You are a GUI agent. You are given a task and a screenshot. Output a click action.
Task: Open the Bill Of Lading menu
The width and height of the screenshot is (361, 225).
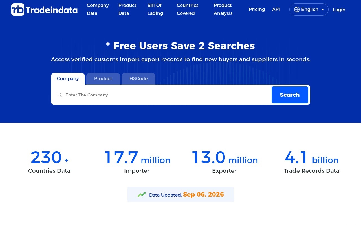pos(155,9)
